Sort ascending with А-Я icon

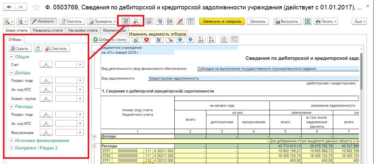[x=201, y=40]
